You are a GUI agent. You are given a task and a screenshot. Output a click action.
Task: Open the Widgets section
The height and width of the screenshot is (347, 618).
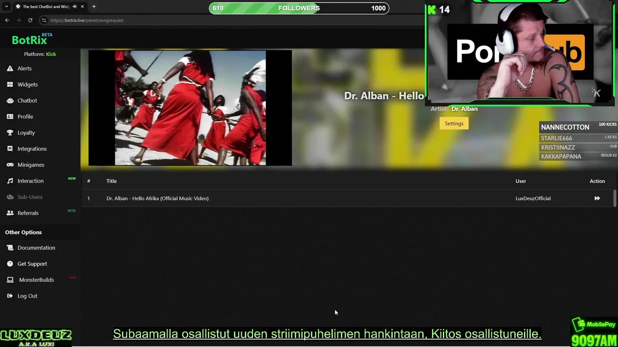(28, 84)
